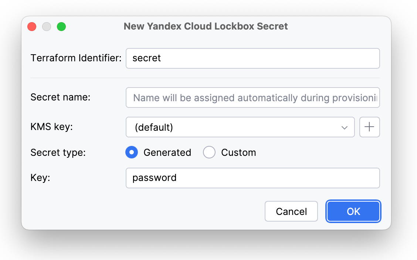Close the Lockbox Secret dialog window
Viewport: 417px width, 260px height.
32,27
